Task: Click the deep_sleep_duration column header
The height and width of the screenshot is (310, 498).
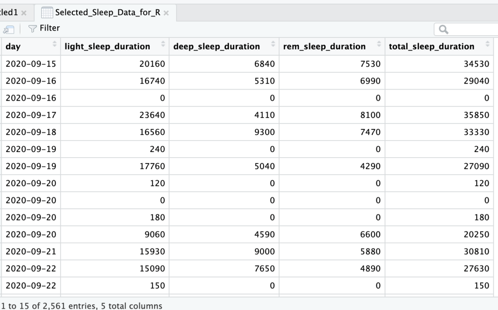Action: 224,46
